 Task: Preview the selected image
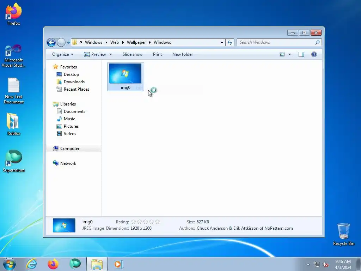(x=95, y=54)
